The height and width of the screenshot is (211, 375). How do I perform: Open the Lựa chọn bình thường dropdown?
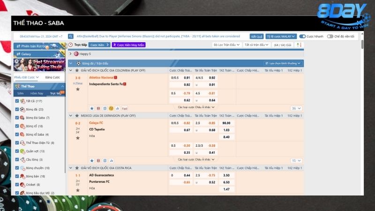click(x=283, y=63)
